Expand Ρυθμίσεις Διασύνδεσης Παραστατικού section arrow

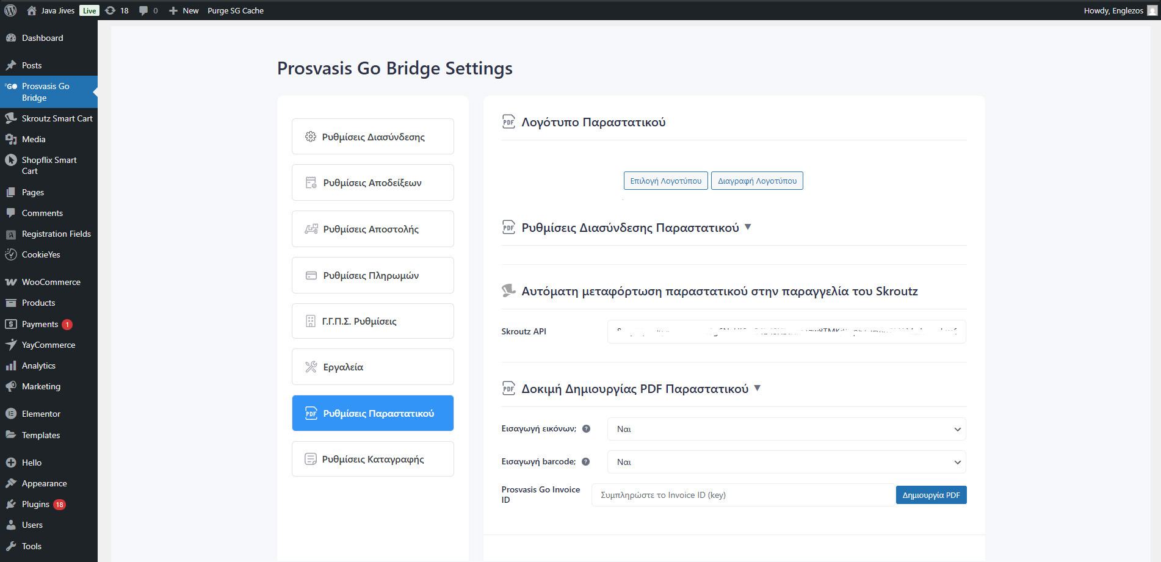748,227
